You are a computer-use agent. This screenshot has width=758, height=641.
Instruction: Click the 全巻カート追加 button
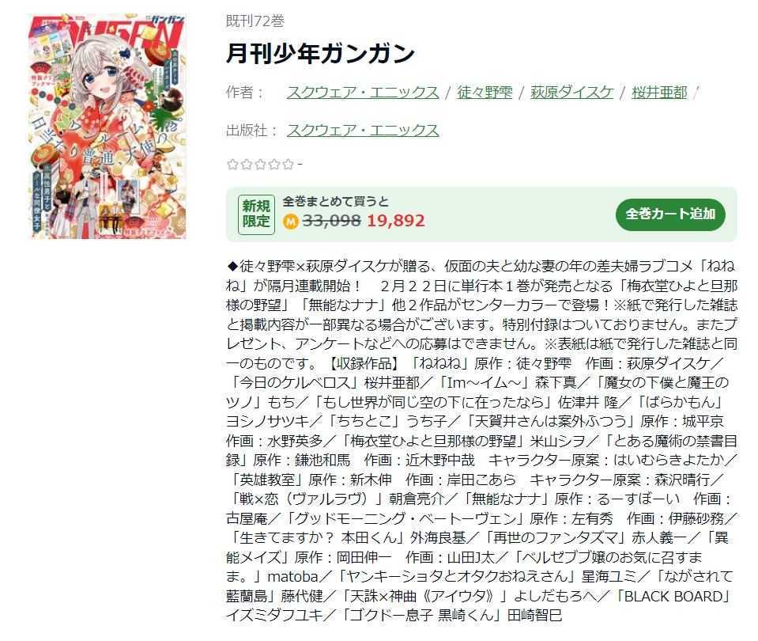[x=670, y=214]
